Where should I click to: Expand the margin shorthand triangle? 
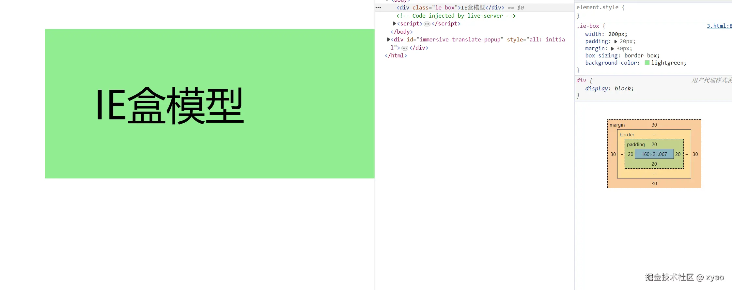[613, 49]
